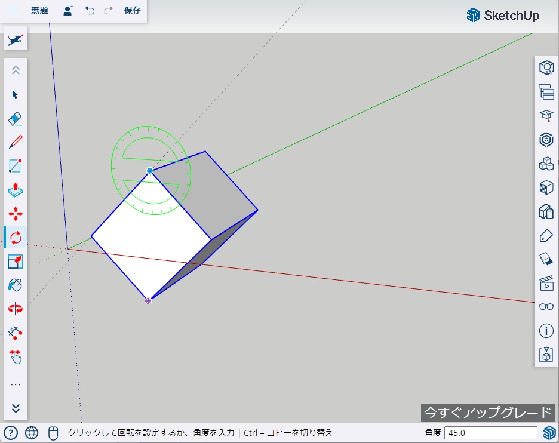Screen dimensions: 559x443
Task: Open the Scenes panel clapperboard icon
Action: pyautogui.click(x=546, y=282)
